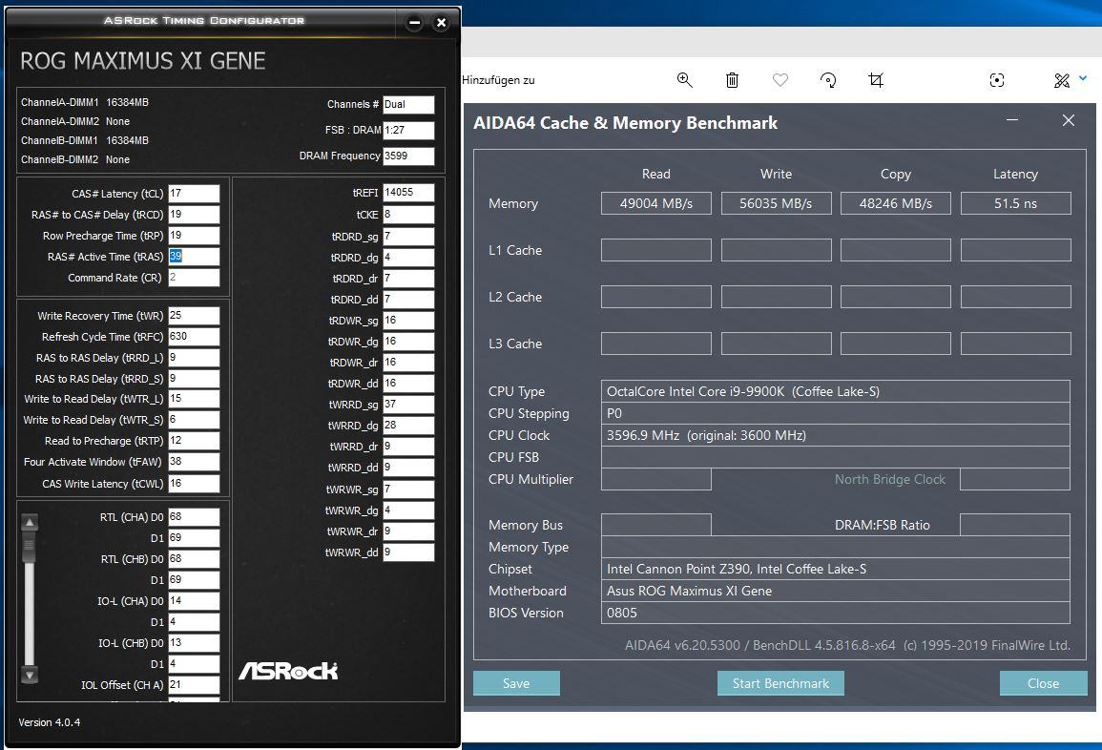This screenshot has height=750, width=1102.
Task: Click the Memory Write result 56035 MB/s
Action: coord(776,203)
